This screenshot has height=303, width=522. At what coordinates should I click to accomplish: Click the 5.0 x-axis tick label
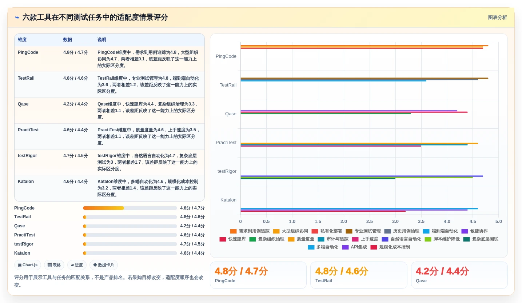(x=498, y=222)
